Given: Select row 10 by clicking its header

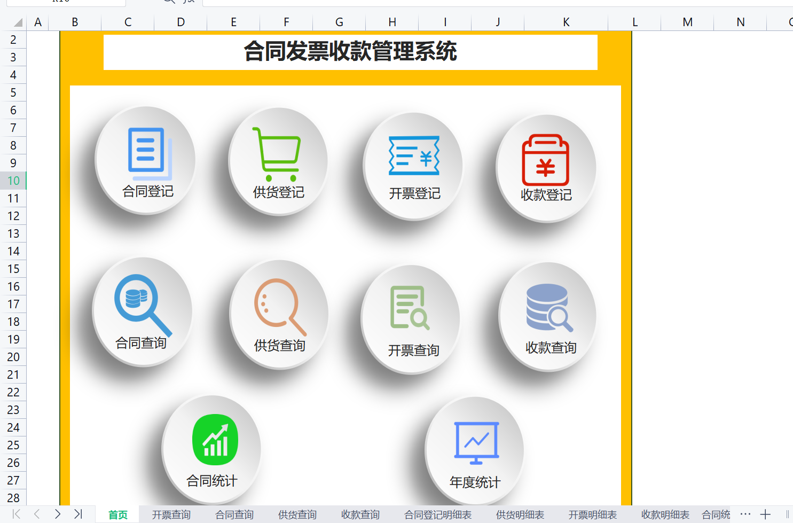Looking at the screenshot, I should point(13,181).
